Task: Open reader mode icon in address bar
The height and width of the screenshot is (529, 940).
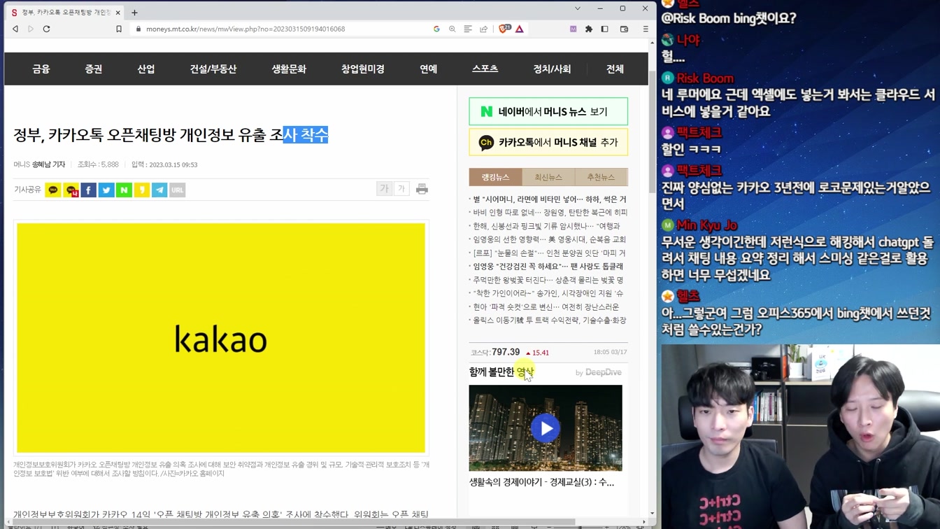Action: pyautogui.click(x=468, y=29)
